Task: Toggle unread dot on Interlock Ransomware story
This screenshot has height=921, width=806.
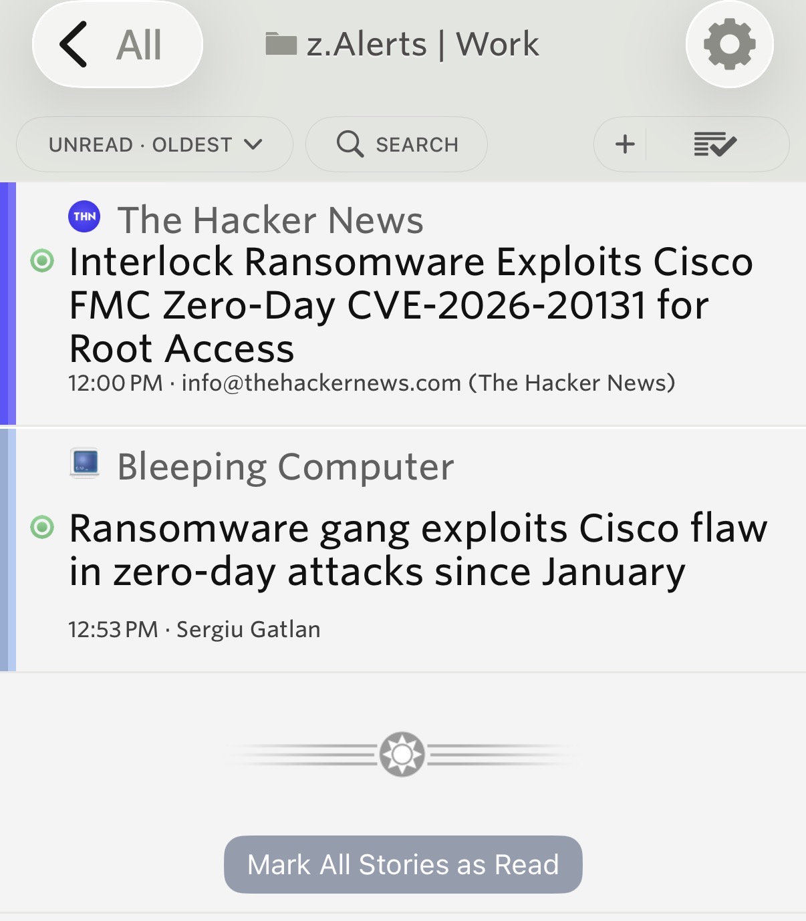Action: 42,260
